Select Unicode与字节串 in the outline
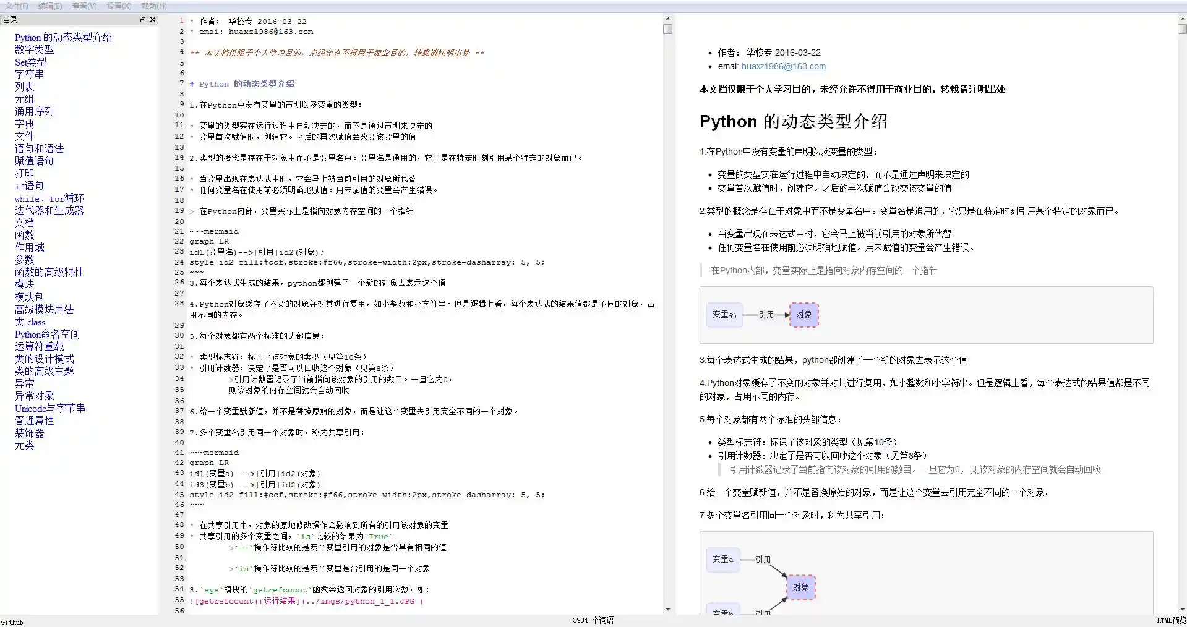 click(x=51, y=408)
